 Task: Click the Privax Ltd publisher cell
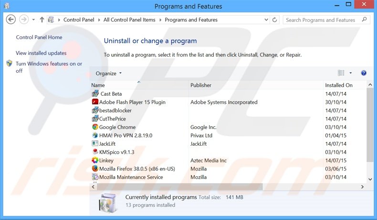(x=201, y=136)
